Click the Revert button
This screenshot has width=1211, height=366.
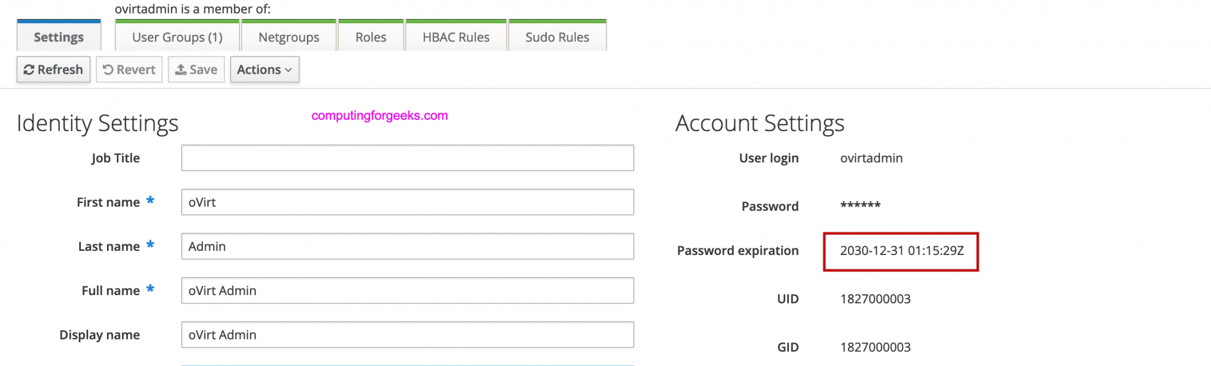click(x=129, y=70)
